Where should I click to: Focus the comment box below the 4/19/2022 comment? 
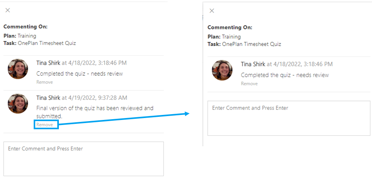tap(84, 159)
